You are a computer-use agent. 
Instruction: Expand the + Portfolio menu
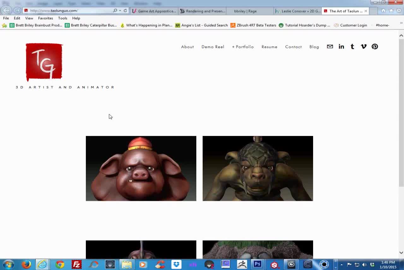[243, 47]
